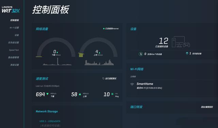Screen dimensions: 218x128
Task: Click the green down arrow beside 694
Action: [47, 94]
